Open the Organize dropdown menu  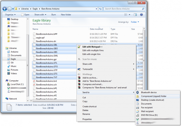click(x=10, y=15)
